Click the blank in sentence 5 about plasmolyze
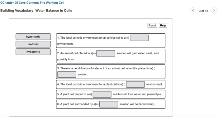 point(102,94)
